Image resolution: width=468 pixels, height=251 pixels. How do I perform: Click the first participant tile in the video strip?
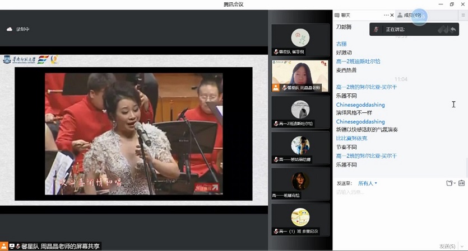(300, 40)
